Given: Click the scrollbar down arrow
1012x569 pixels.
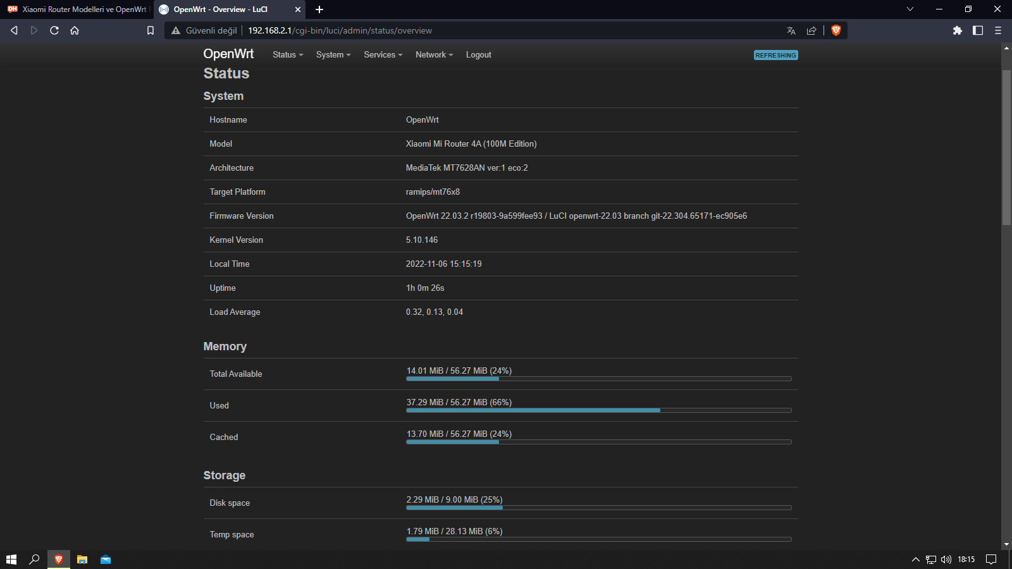Looking at the screenshot, I should 1006,544.
